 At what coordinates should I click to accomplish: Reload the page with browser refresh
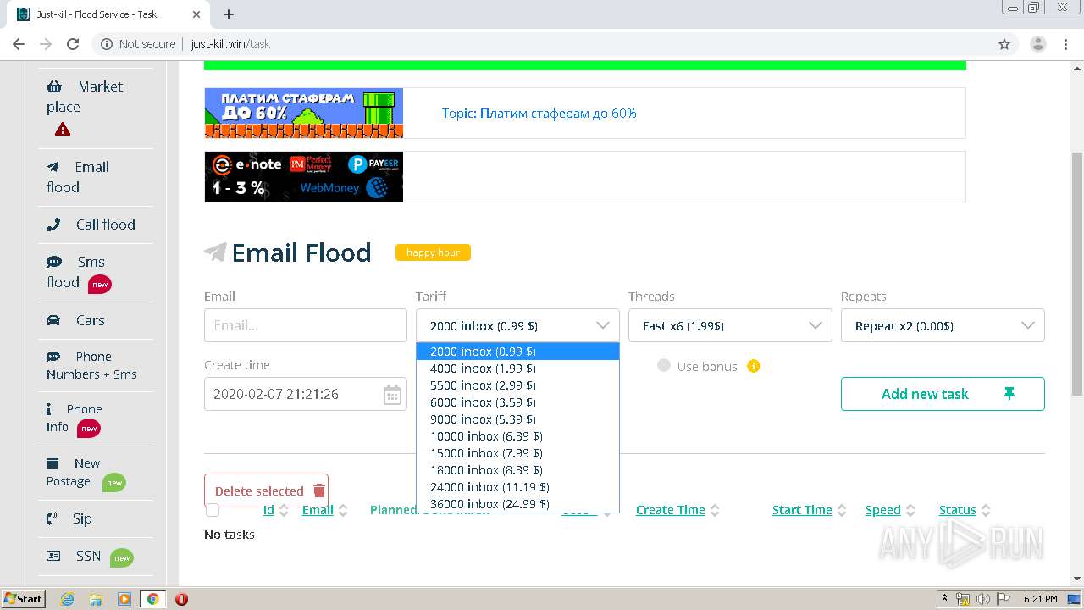73,44
